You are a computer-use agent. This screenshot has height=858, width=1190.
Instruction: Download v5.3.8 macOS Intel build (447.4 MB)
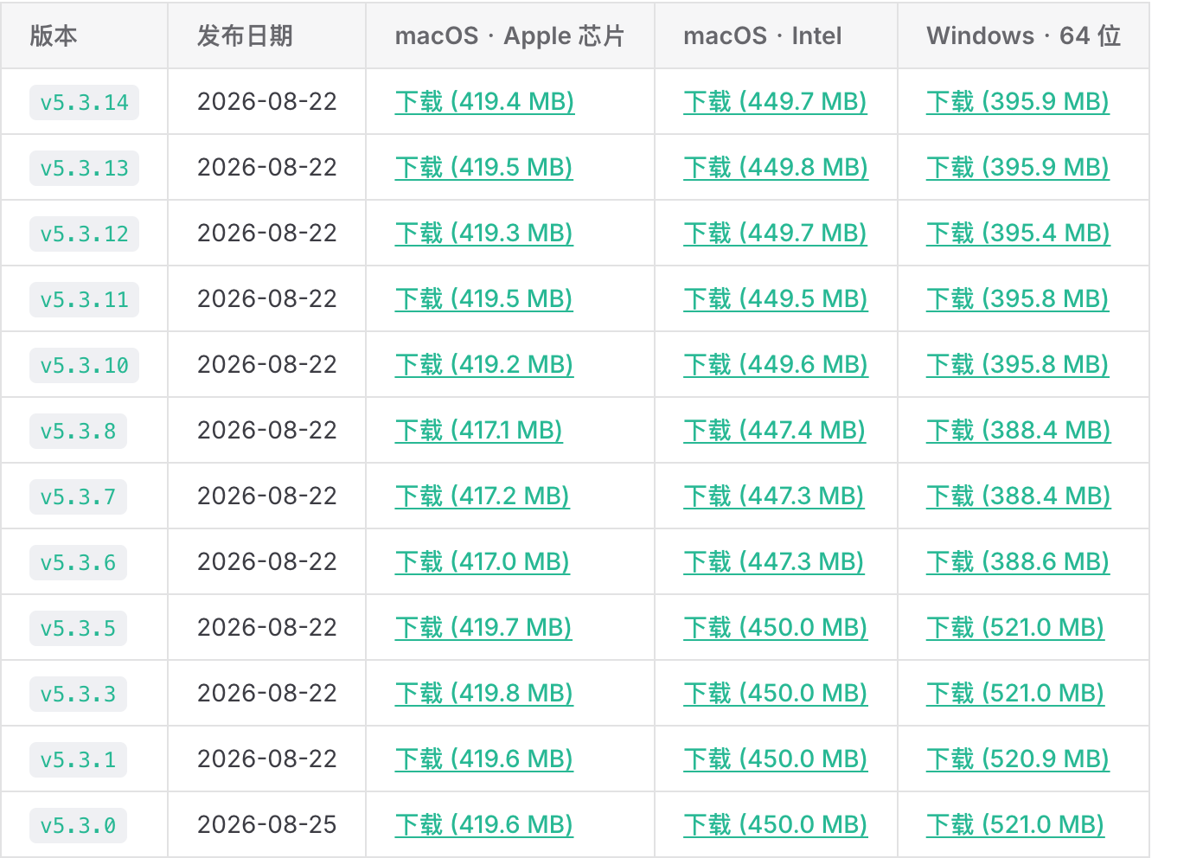[774, 431]
